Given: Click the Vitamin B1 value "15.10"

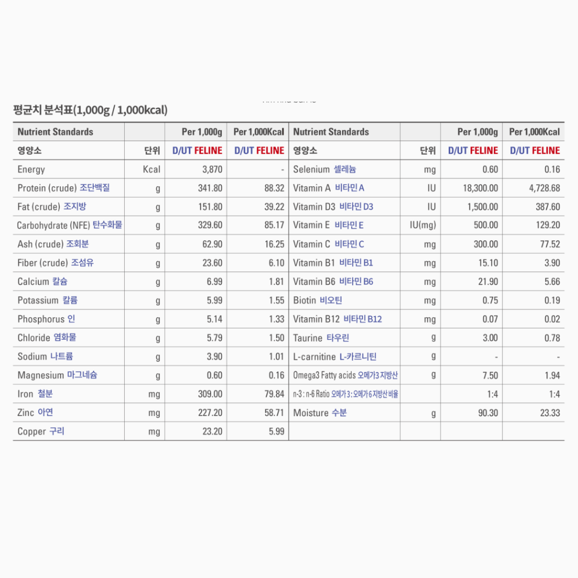Looking at the screenshot, I should (x=488, y=263).
